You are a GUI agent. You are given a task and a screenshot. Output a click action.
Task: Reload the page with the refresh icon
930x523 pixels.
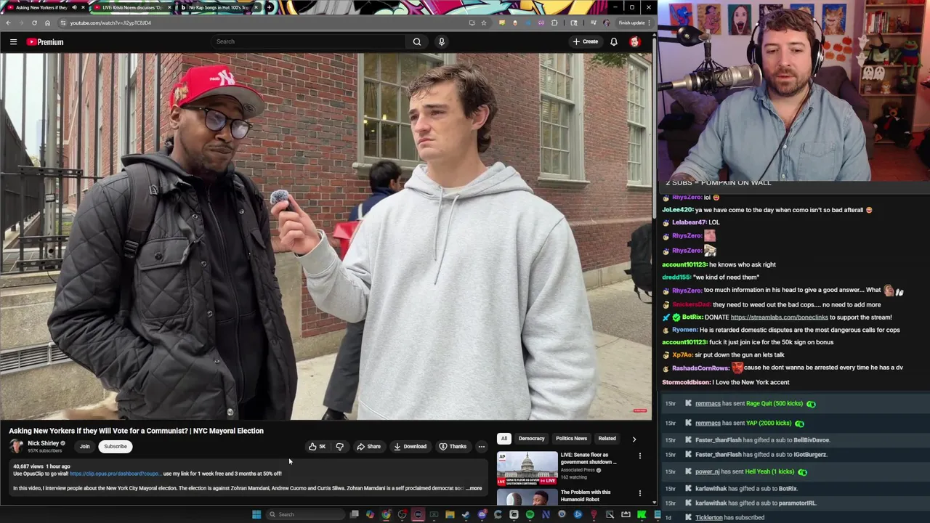pyautogui.click(x=34, y=23)
